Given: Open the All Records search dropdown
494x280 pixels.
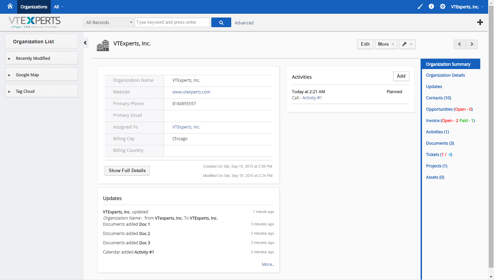Looking at the screenshot, I should 109,22.
